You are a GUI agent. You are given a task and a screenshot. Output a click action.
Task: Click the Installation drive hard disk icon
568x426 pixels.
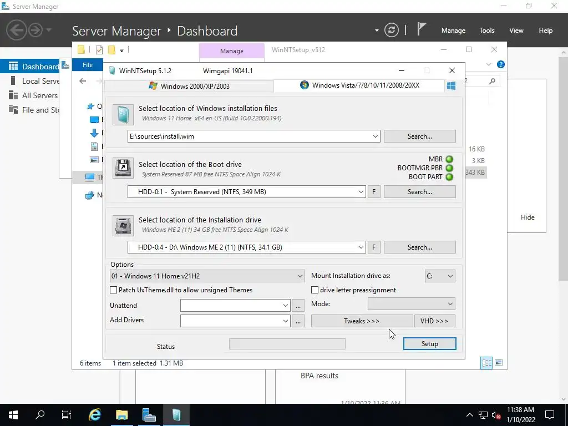(x=123, y=225)
